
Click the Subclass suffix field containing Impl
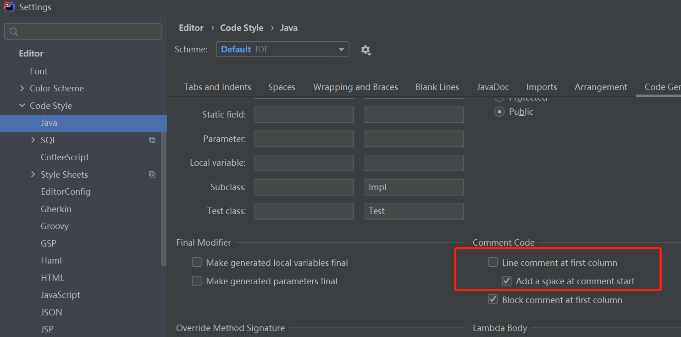click(414, 187)
